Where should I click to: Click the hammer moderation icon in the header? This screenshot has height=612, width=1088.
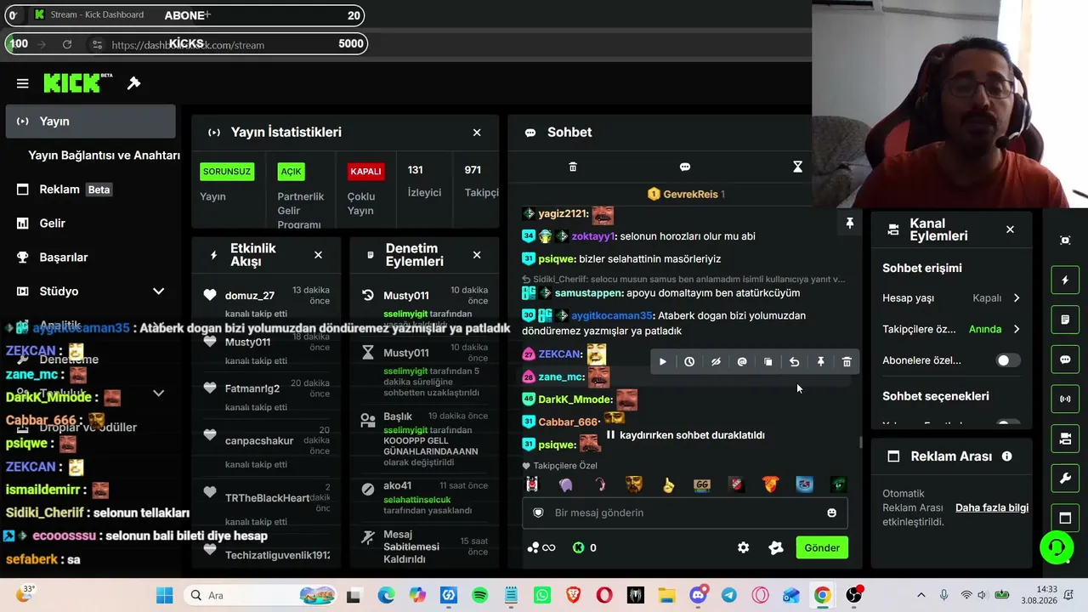coord(133,83)
